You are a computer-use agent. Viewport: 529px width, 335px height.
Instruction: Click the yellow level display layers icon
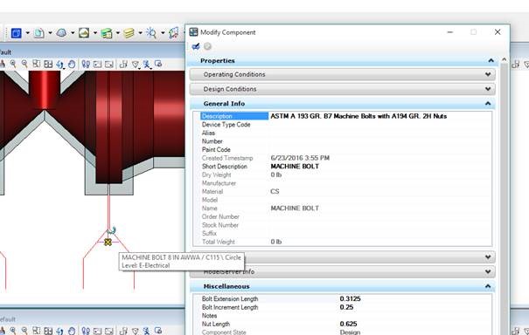point(129,33)
